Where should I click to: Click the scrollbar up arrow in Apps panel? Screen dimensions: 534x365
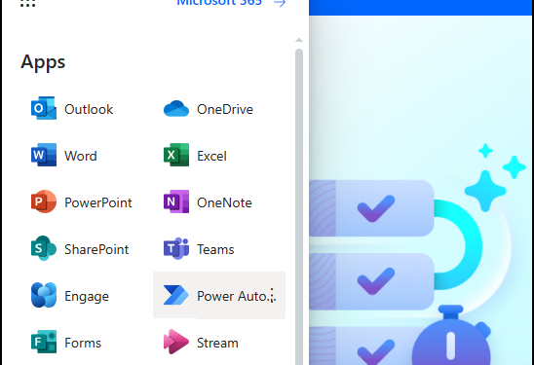pyautogui.click(x=299, y=40)
